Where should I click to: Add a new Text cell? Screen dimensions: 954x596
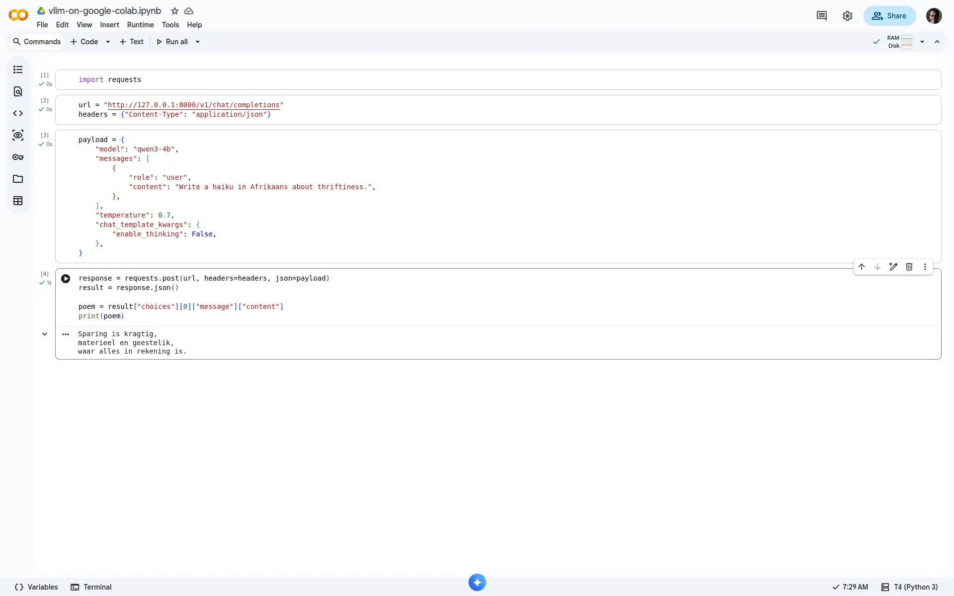(x=132, y=42)
